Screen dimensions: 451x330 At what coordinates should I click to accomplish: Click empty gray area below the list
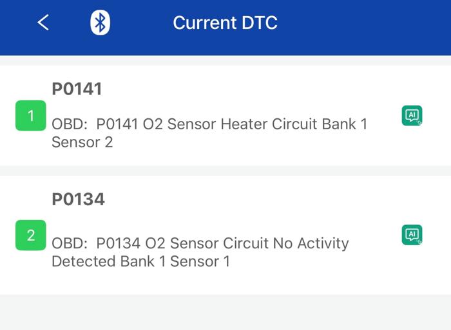click(225, 312)
